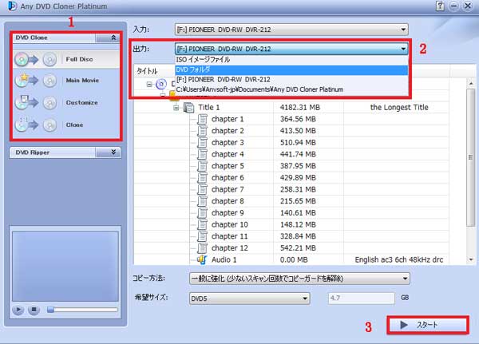Screen dimensions: 479x344
Task: Collapse the Title 1 tree node
Action: [176, 108]
